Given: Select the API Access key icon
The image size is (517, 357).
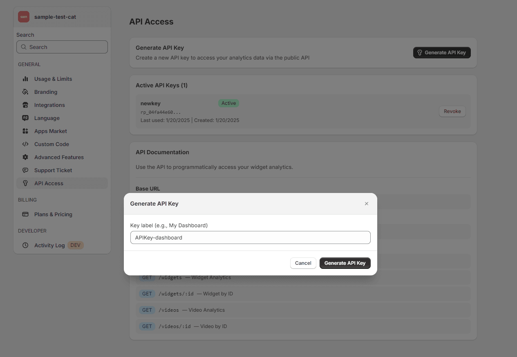Looking at the screenshot, I should [25, 183].
